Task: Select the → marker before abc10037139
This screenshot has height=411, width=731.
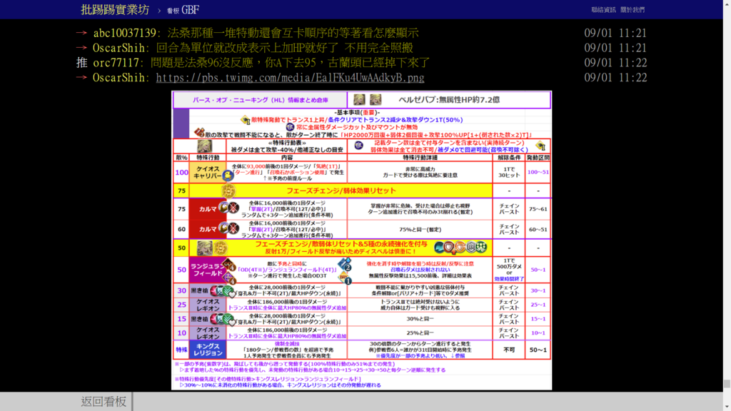Action: pyautogui.click(x=81, y=33)
